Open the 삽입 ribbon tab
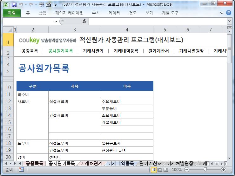Image resolution: width=235 pixels, height=176 pixels. (x=43, y=13)
